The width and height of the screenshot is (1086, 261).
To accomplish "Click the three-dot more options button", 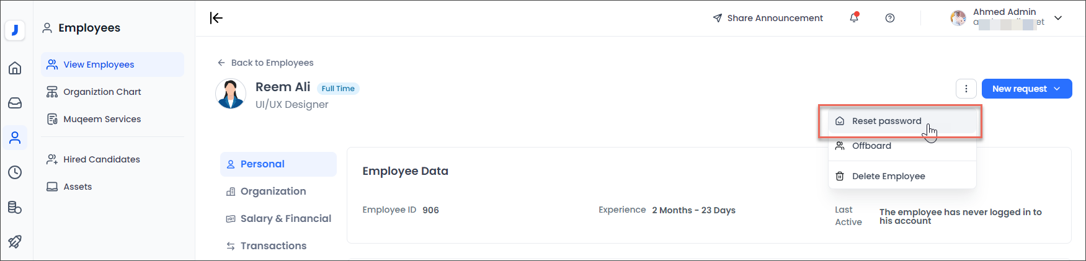I will click(966, 89).
